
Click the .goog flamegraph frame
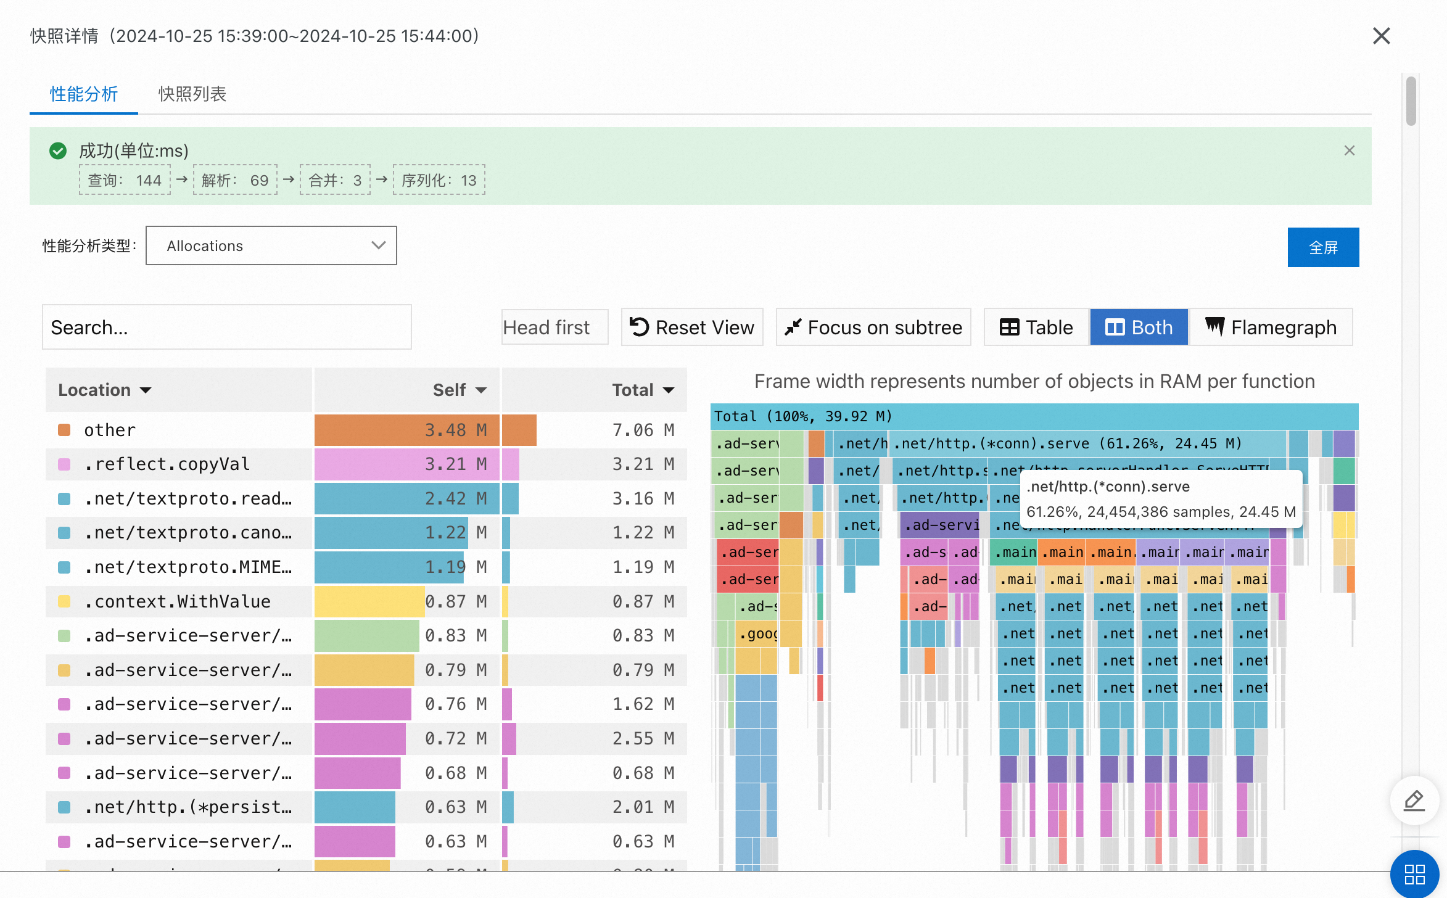pos(757,633)
